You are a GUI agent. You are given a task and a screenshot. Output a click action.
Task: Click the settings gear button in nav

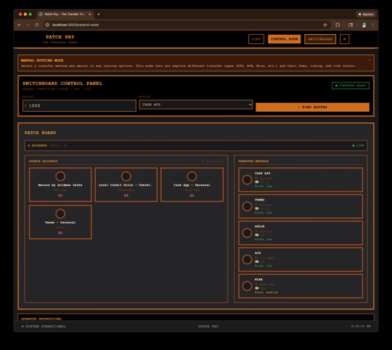click(x=344, y=39)
